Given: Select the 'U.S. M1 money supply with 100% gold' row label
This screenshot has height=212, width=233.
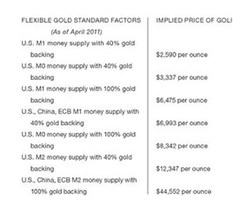Looking at the screenshot, I should click(78, 89).
